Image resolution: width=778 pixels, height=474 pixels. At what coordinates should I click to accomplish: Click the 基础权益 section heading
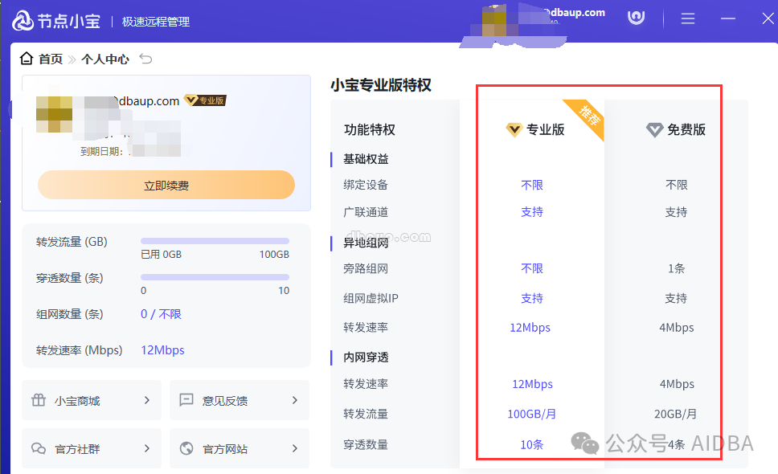coord(366,159)
